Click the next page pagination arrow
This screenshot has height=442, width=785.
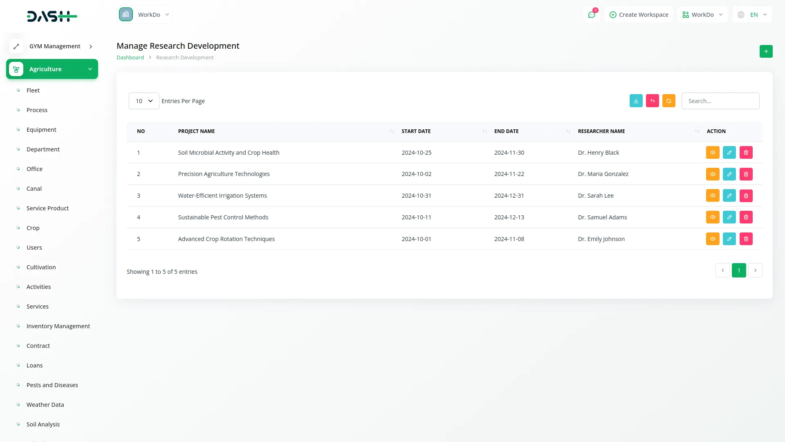pyautogui.click(x=755, y=271)
